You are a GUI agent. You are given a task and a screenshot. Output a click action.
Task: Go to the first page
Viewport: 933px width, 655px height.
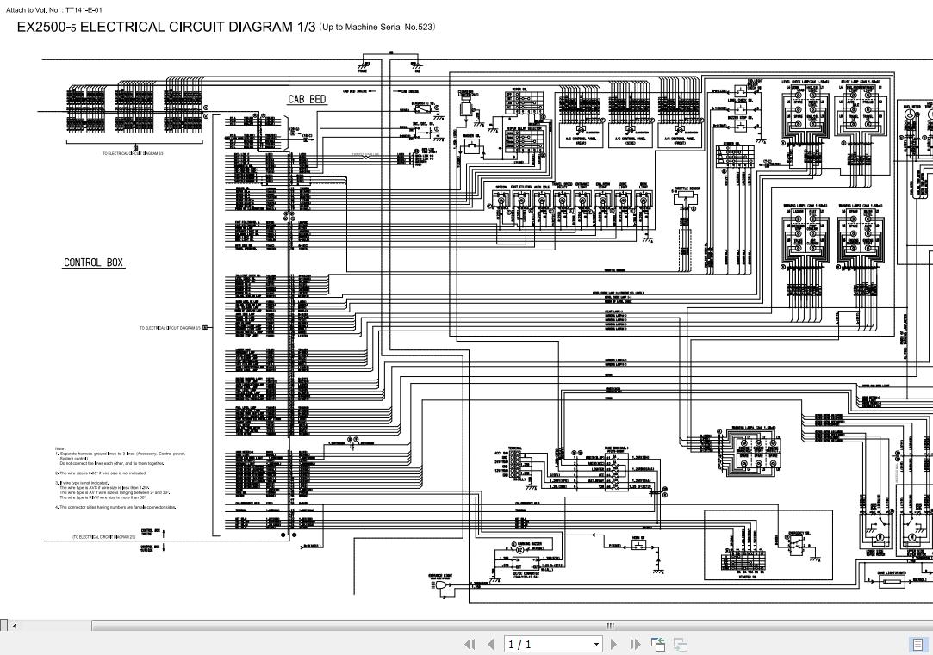[470, 645]
